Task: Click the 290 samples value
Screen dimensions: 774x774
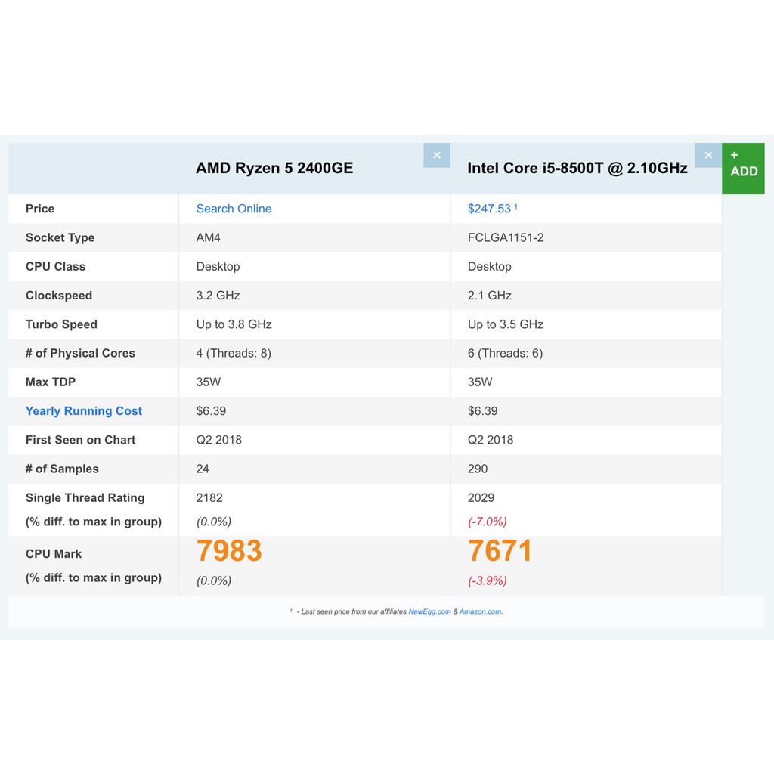Action: [x=478, y=469]
